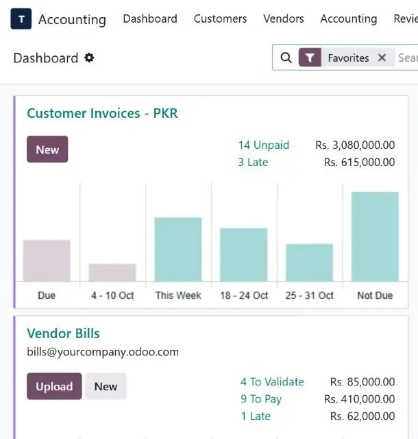Open the Vendors menu

284,19
